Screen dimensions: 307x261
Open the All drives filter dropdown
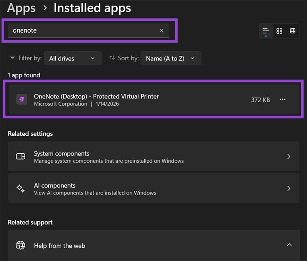73,58
